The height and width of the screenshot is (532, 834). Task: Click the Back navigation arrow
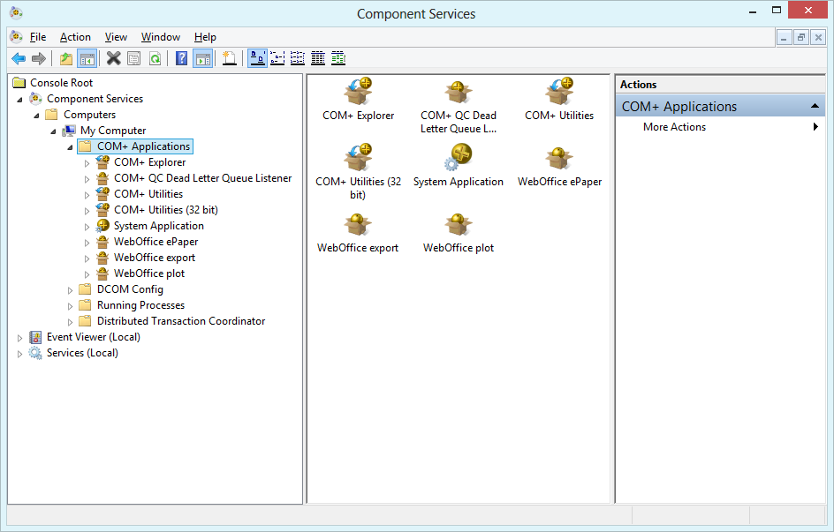click(x=19, y=58)
